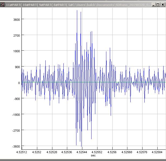
Task: Click the y-axis label 1800
Action: click(16, 51)
